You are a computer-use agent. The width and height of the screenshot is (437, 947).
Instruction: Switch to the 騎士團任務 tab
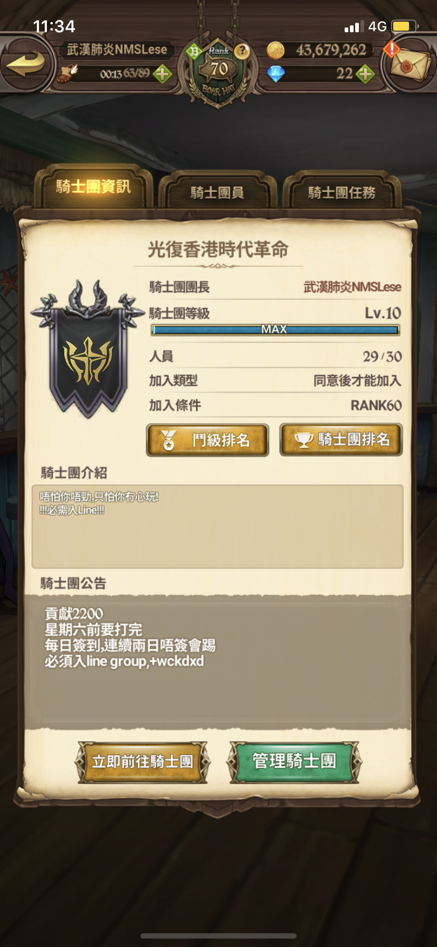pyautogui.click(x=342, y=192)
